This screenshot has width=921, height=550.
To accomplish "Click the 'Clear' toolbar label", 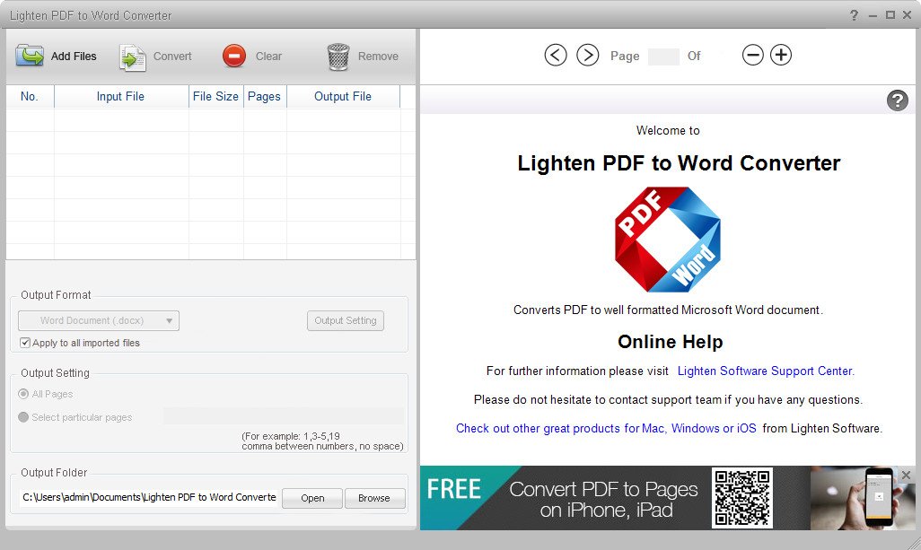I will 269,57.
